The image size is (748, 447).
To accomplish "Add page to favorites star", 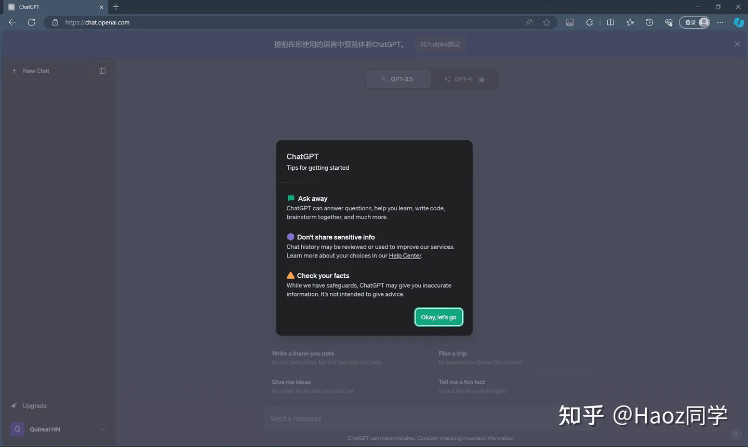I will point(546,22).
